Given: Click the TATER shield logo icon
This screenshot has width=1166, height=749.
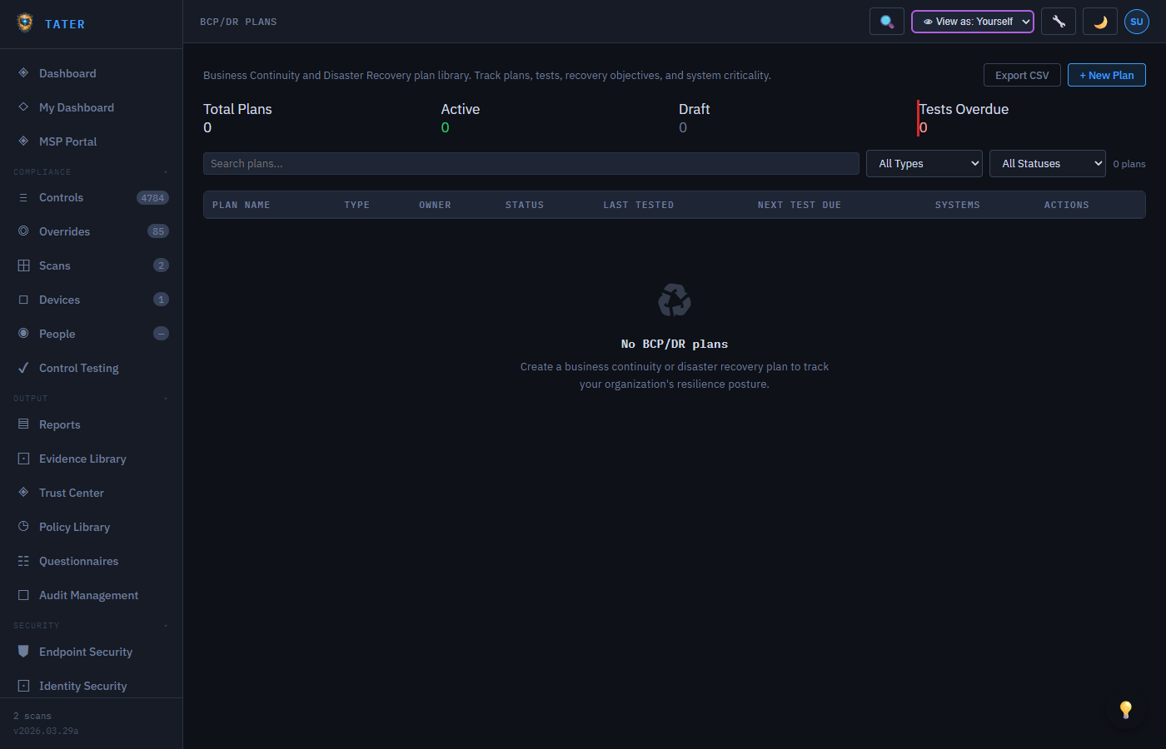Looking at the screenshot, I should tap(25, 23).
